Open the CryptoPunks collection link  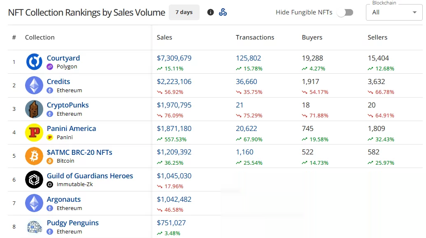tap(68, 105)
